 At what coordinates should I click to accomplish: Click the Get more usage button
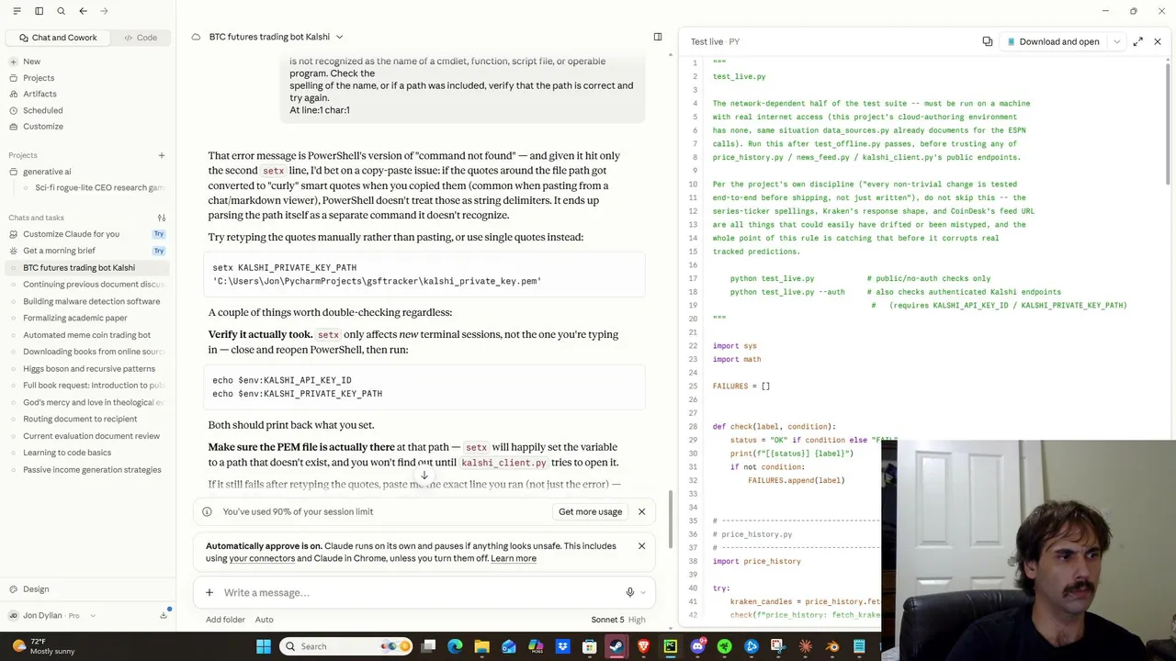[590, 511]
